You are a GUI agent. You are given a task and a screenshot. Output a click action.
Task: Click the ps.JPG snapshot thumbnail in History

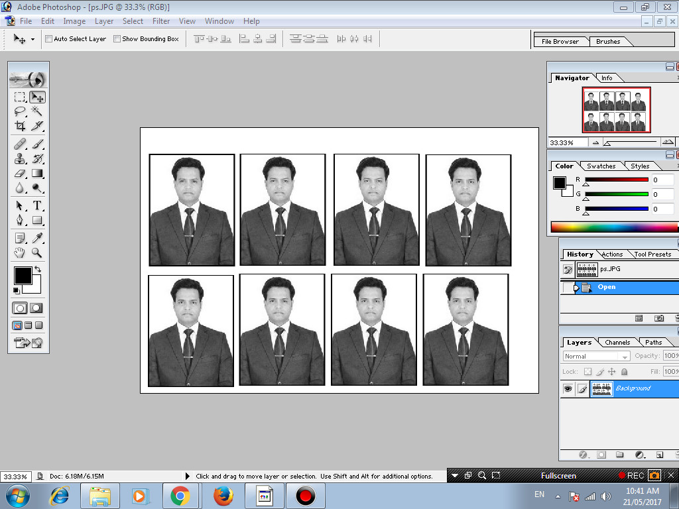tap(587, 269)
